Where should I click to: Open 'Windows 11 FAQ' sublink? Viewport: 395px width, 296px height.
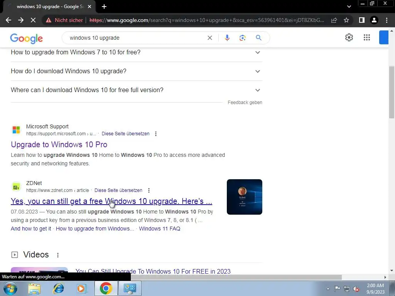pos(159,229)
